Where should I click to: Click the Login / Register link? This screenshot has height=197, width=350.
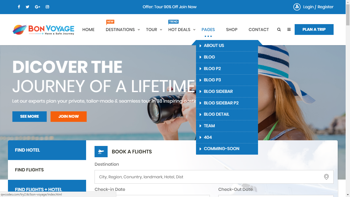[318, 7]
